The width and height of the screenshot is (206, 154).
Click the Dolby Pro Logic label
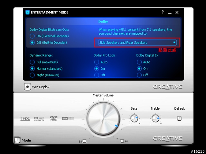[105, 56]
